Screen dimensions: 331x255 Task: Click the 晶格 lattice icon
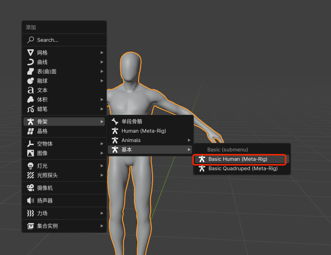pyautogui.click(x=31, y=131)
